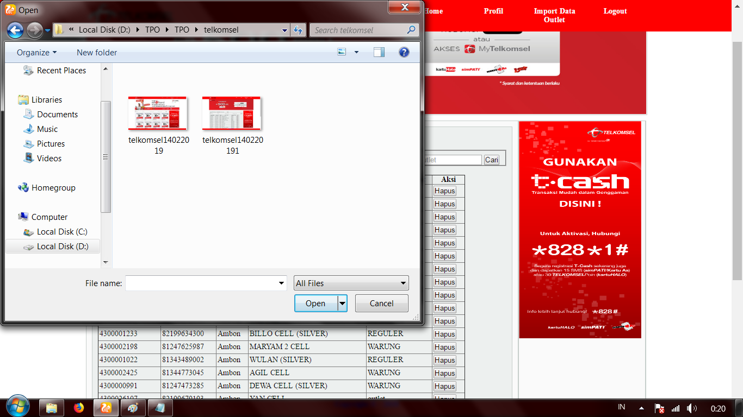Click navigation pane scrollbar up arrow

106,69
